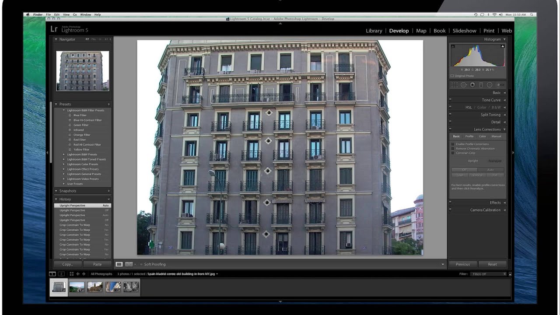
Task: Apply Vertical upright correction
Action: (478, 175)
